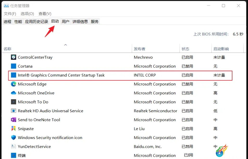248x159 pixels.
Task: Click the ControlCenterTray app icon
Action: pyautogui.click(x=14, y=57)
